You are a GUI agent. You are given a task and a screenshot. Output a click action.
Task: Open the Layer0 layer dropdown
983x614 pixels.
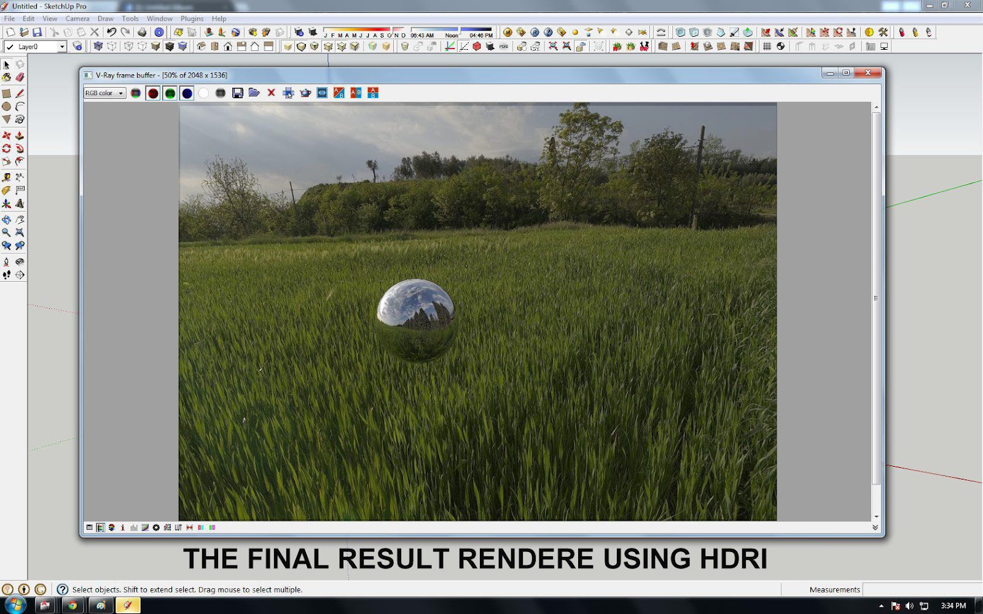click(x=63, y=47)
